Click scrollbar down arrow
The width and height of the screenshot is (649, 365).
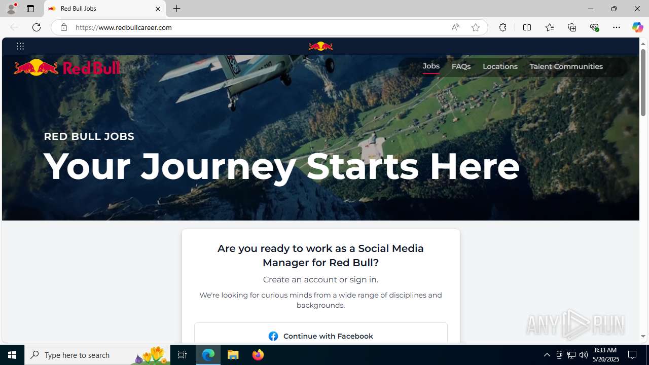pyautogui.click(x=643, y=336)
